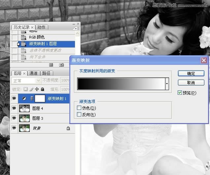
Task: Open the blend mode 正常 dropdown
Action: click(x=26, y=81)
